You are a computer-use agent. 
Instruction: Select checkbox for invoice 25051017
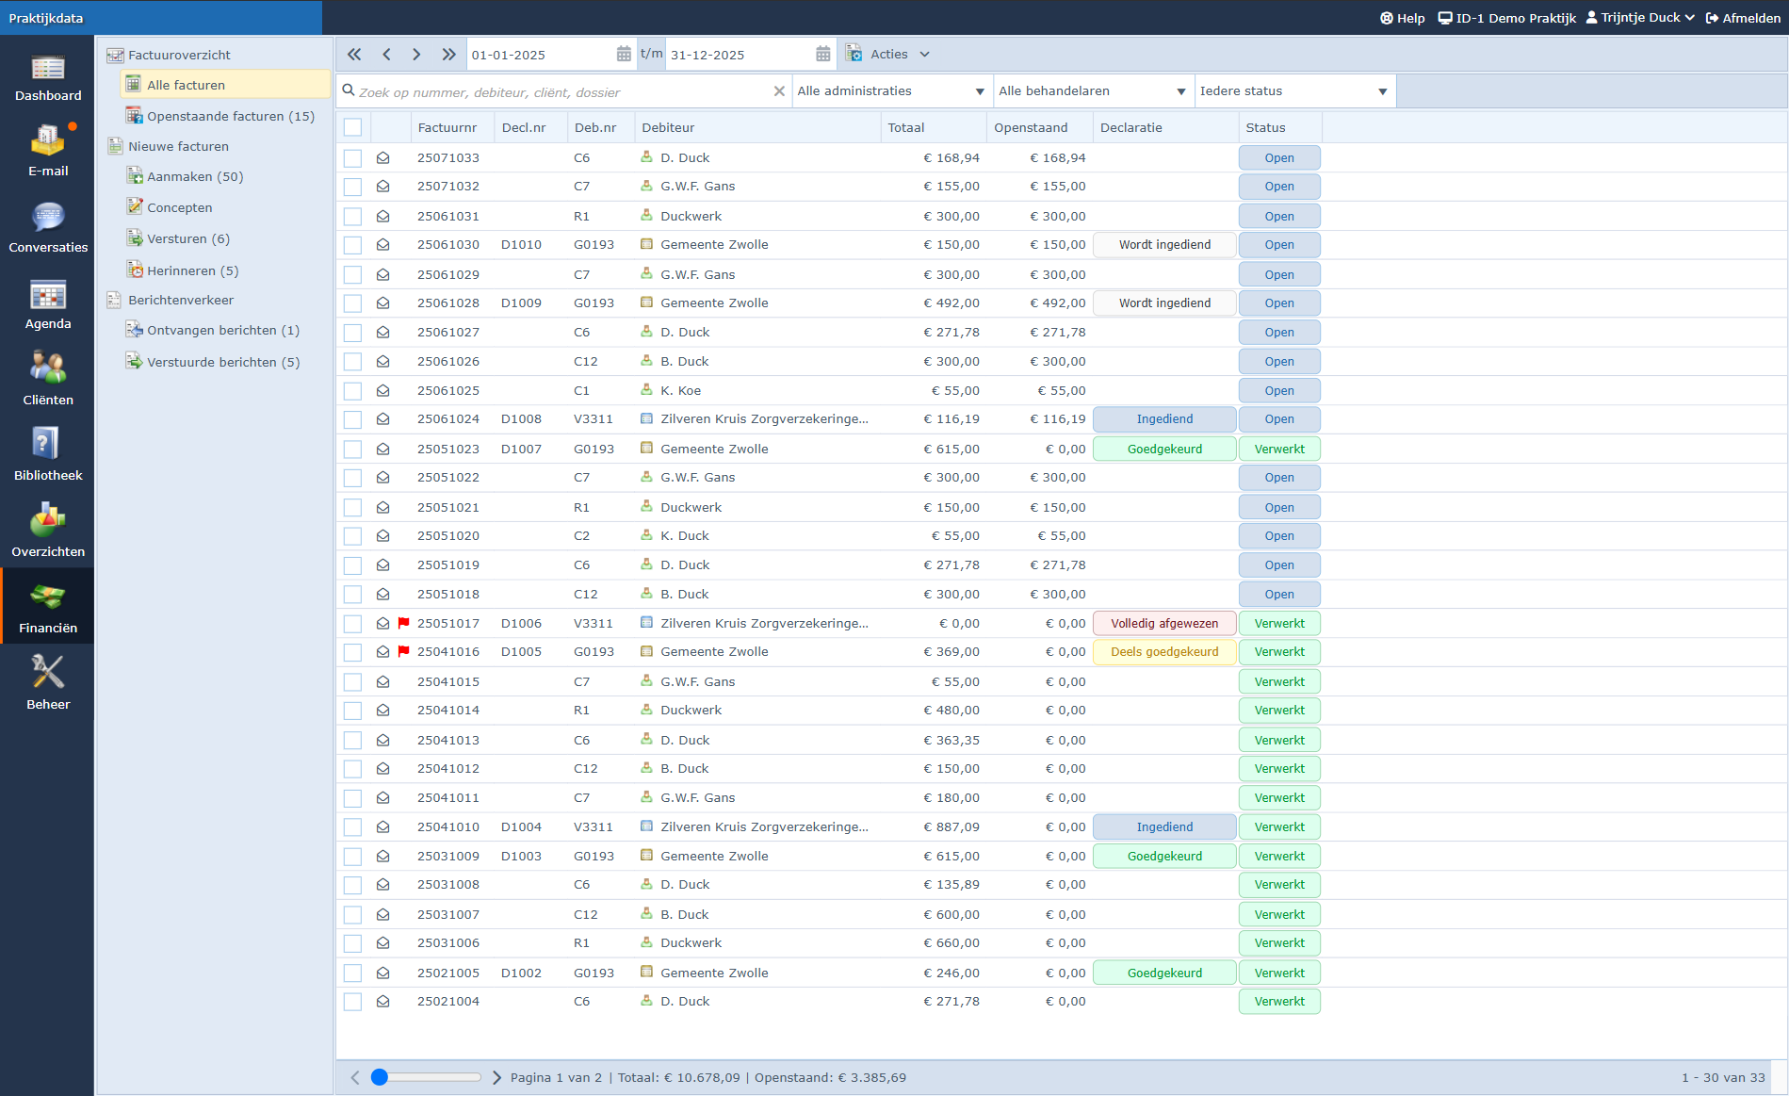(x=352, y=624)
